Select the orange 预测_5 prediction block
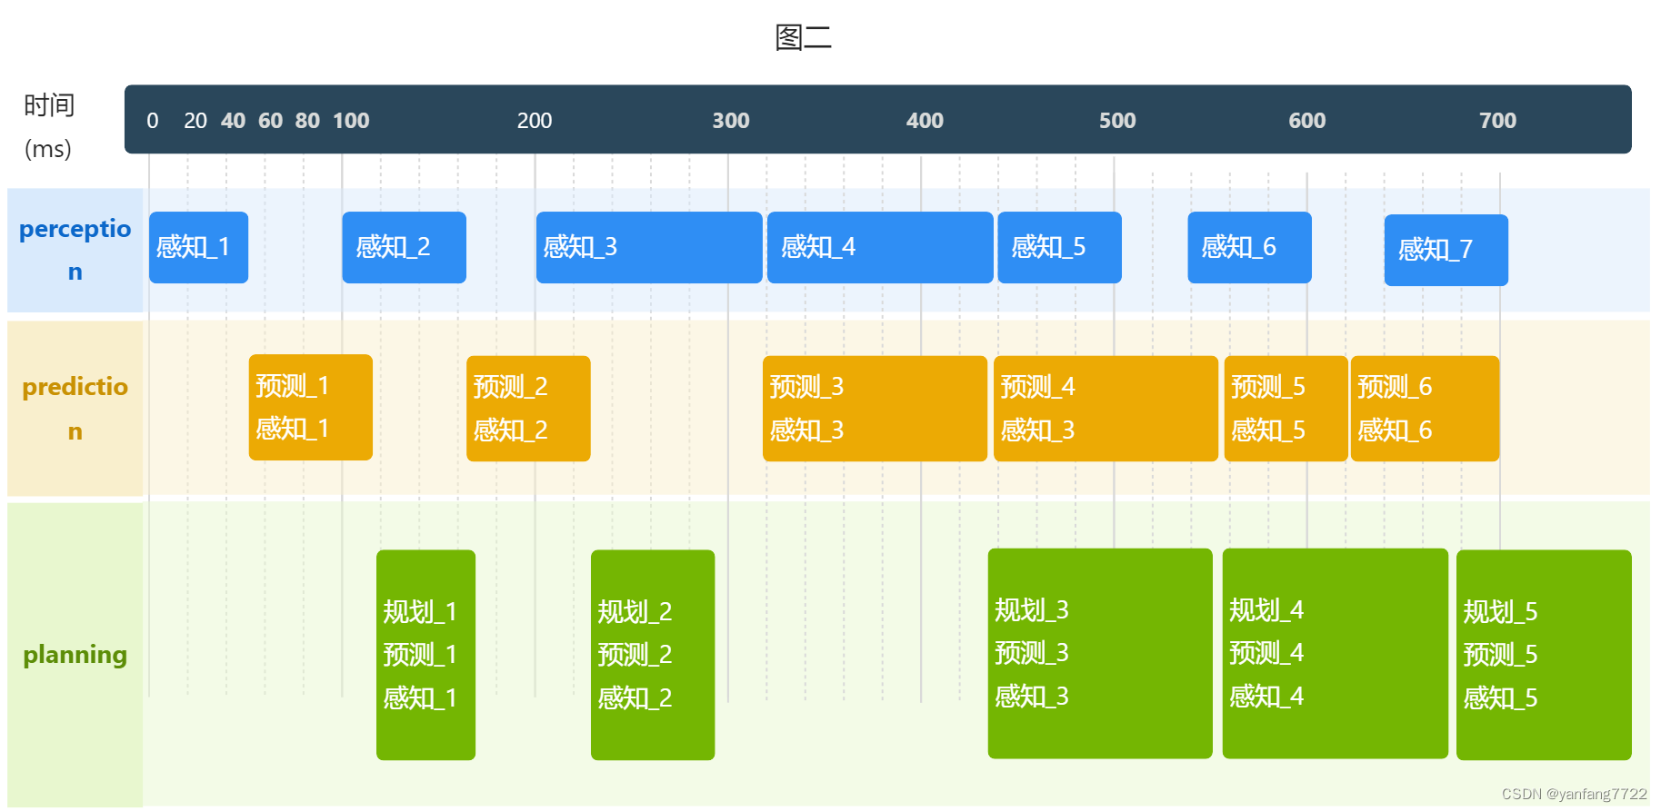This screenshot has height=811, width=1661. click(x=1286, y=409)
